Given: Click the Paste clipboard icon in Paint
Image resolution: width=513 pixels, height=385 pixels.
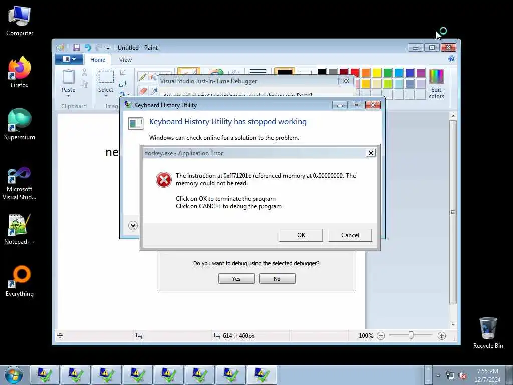Looking at the screenshot, I should 68,77.
